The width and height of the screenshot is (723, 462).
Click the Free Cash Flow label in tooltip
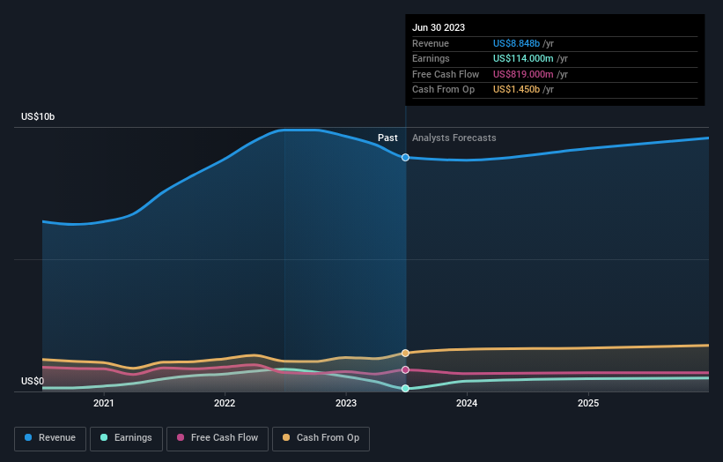tap(446, 74)
